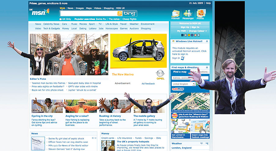
Task: Click the aerial map image
Action: [190, 102]
